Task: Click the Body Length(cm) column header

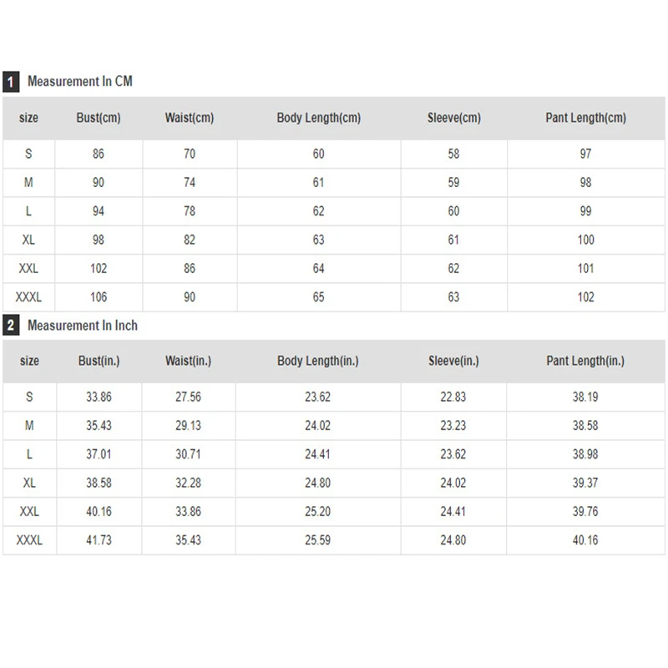Action: pos(318,118)
